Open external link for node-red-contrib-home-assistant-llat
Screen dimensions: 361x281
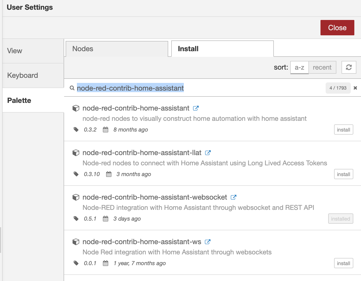(x=208, y=153)
